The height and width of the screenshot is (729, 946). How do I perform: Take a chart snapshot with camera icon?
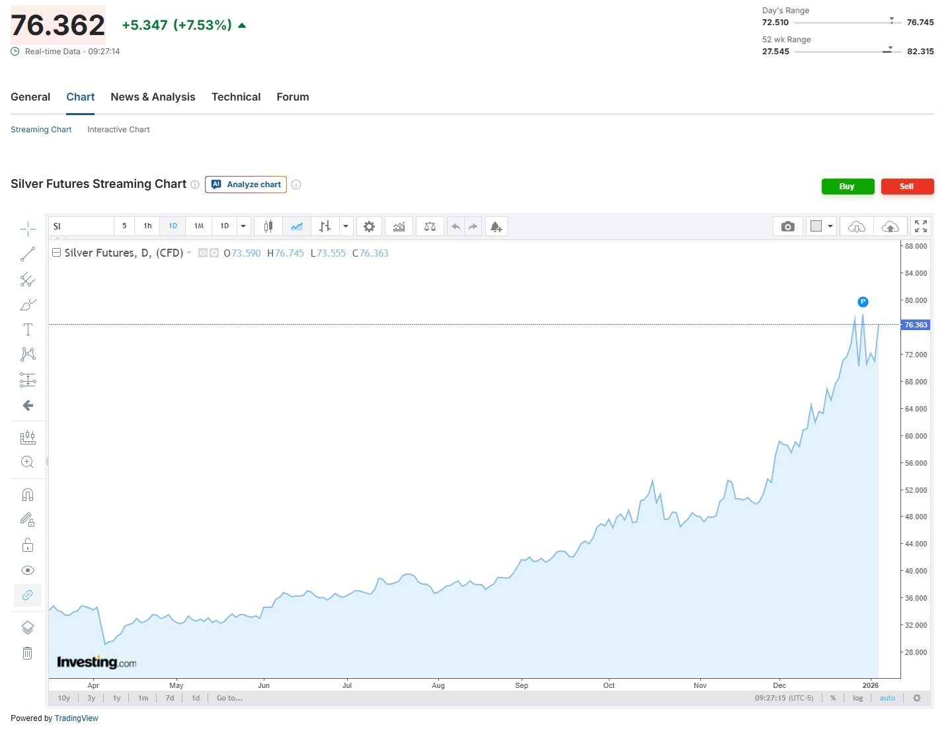(787, 226)
